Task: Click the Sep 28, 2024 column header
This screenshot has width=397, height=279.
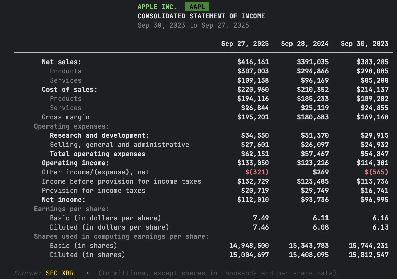Action: pyautogui.click(x=305, y=44)
